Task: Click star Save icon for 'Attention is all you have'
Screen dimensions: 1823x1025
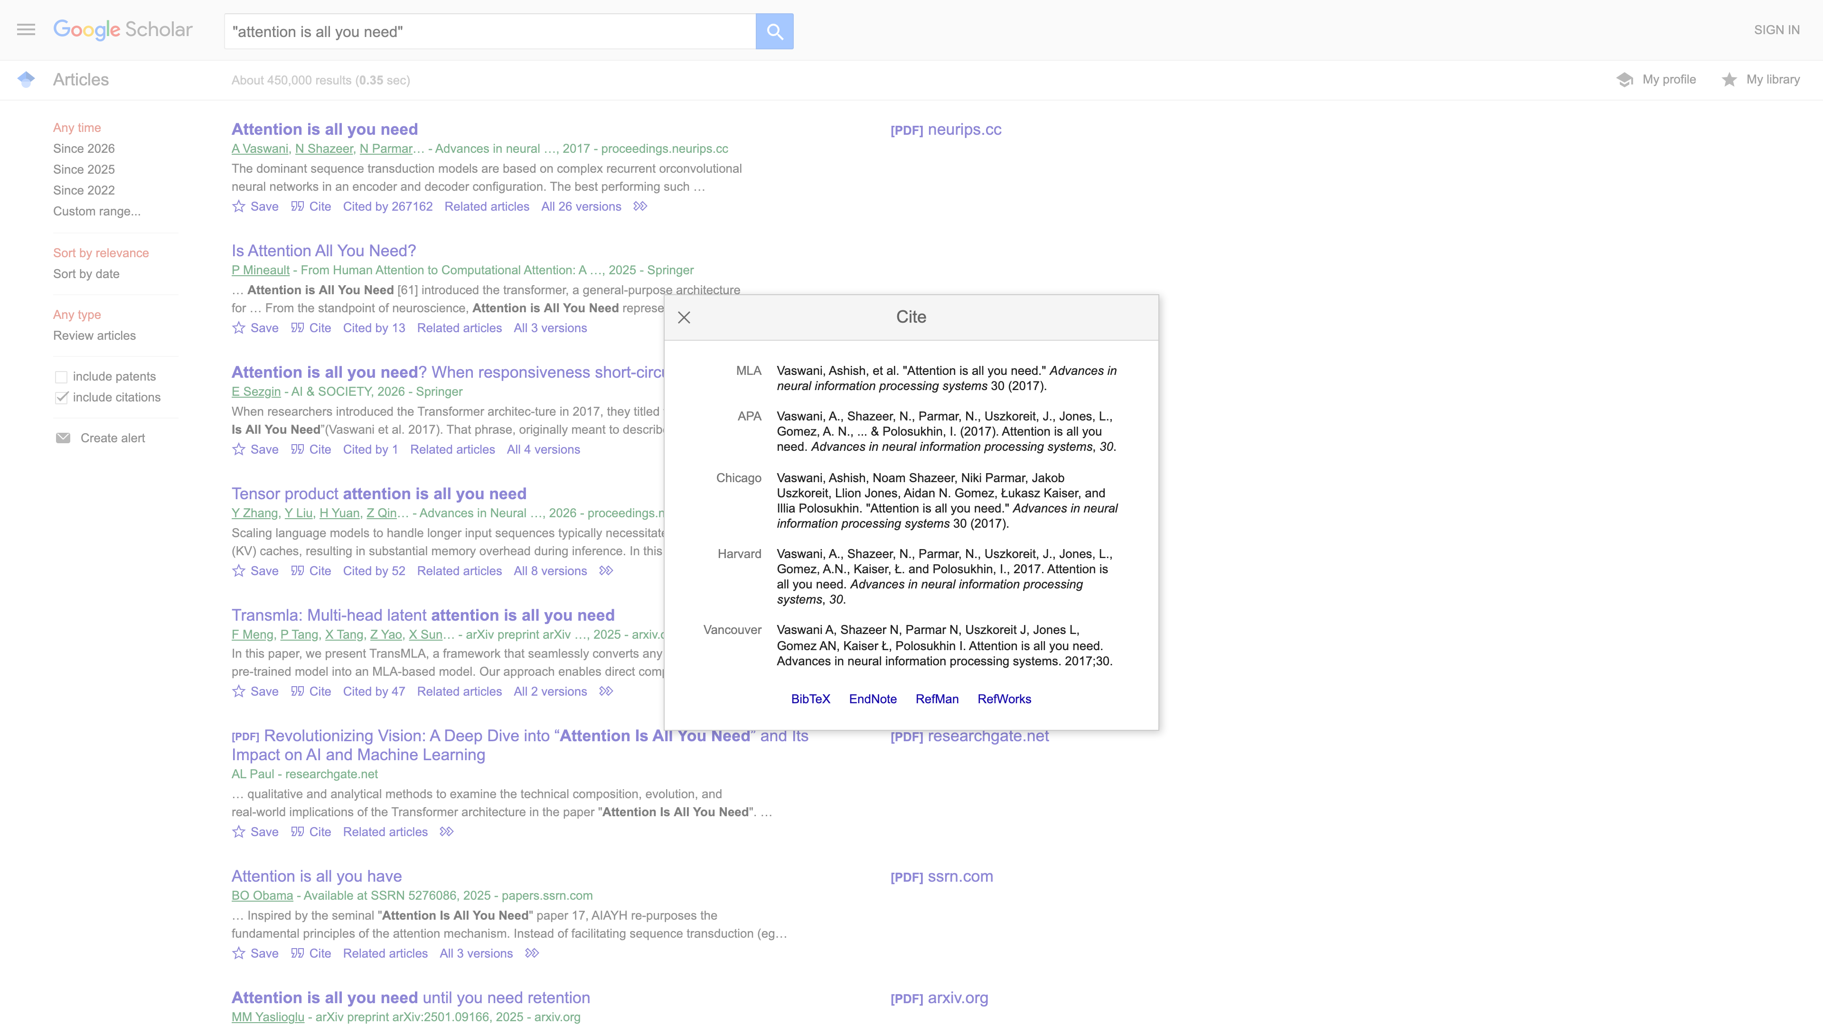Action: click(238, 953)
